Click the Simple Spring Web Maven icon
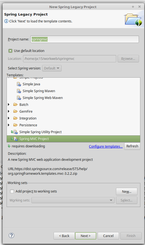This screenshot has height=245, width=145. click(x=19, y=98)
